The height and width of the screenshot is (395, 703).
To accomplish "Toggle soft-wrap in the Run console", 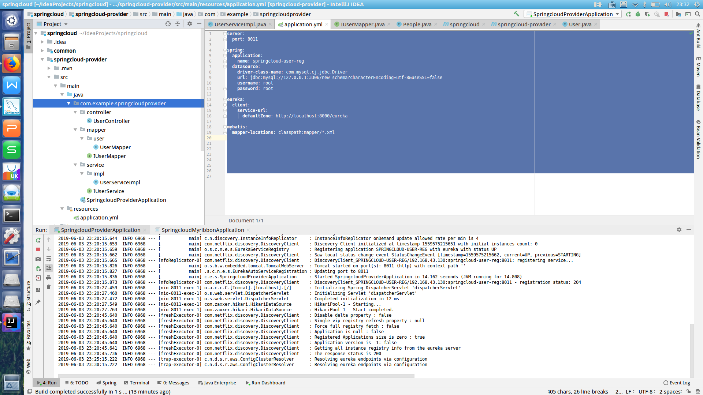I will tap(49, 259).
